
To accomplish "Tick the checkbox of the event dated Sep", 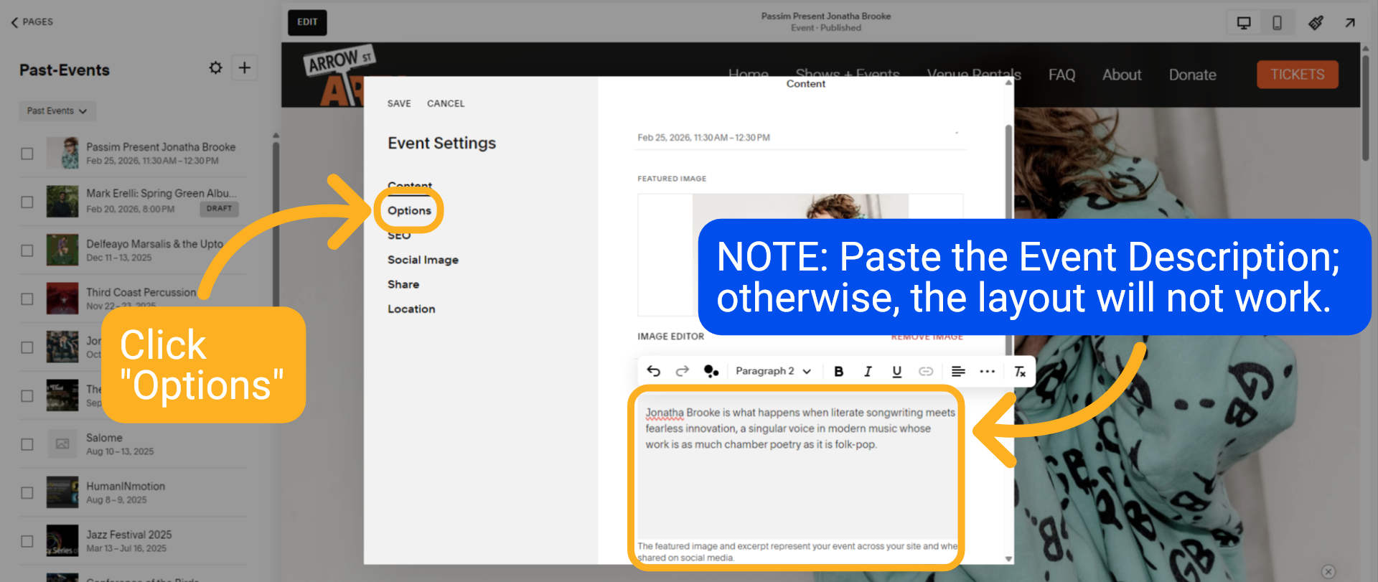I will pos(27,395).
